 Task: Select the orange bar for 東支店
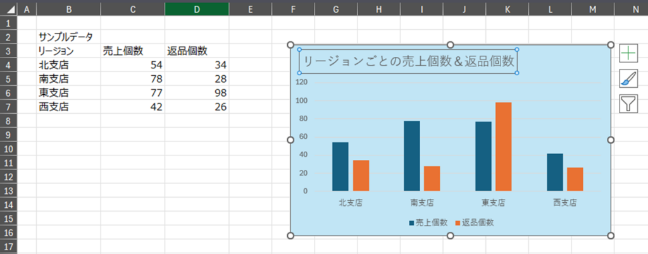(x=504, y=147)
